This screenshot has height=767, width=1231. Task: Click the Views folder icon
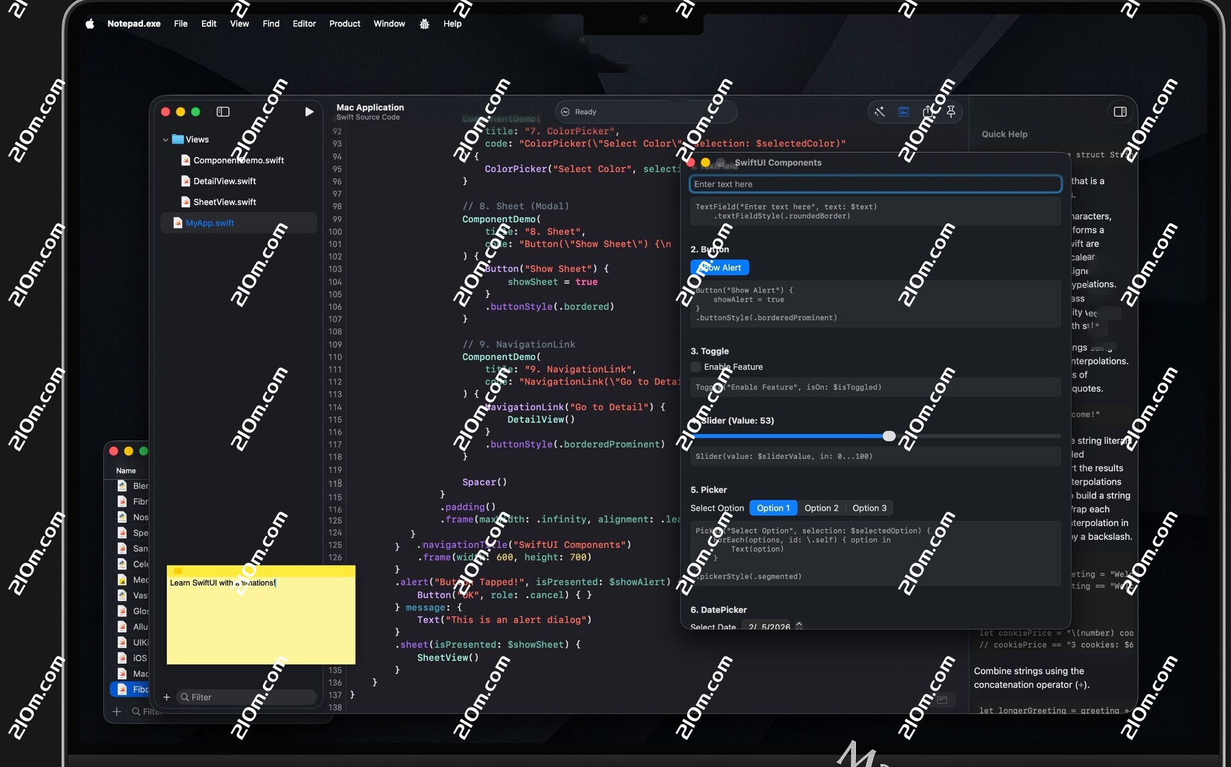pos(178,139)
